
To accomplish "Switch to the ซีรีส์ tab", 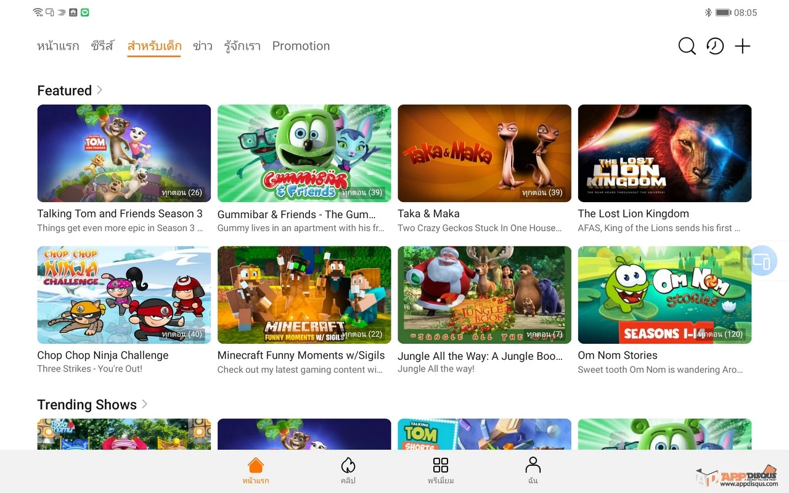I will point(103,46).
